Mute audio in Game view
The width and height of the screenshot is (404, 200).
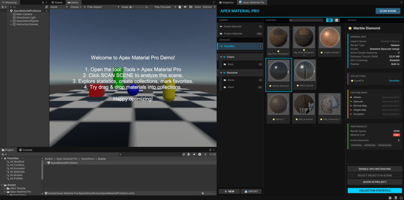[186, 7]
